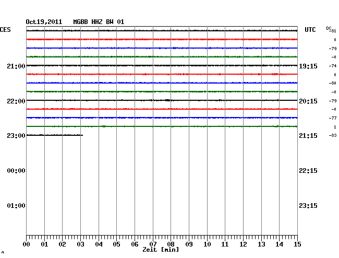Viewport: 339px width, 258px height.
Task: Pick minute 12 on the time axis
Action: point(243,244)
